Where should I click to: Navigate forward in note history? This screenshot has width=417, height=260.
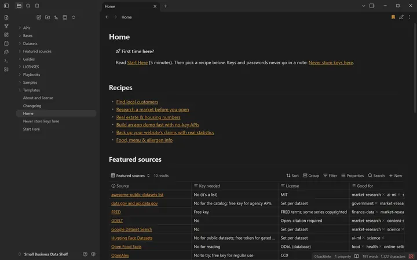click(115, 17)
